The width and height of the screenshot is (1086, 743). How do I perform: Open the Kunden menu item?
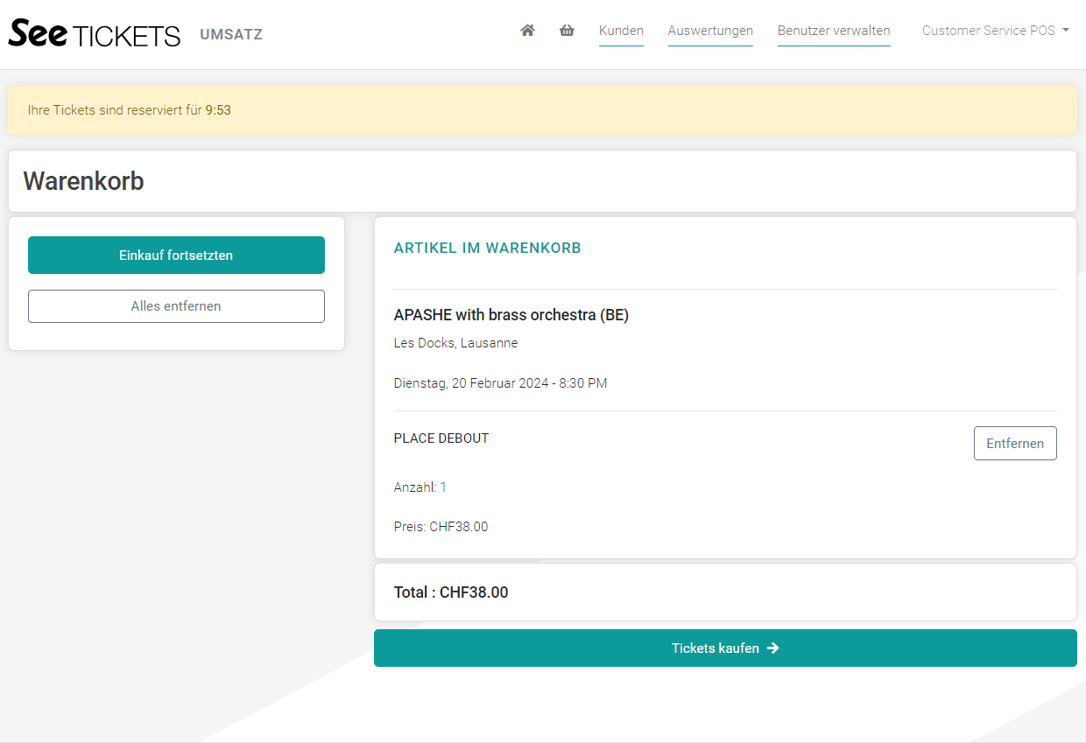click(621, 31)
